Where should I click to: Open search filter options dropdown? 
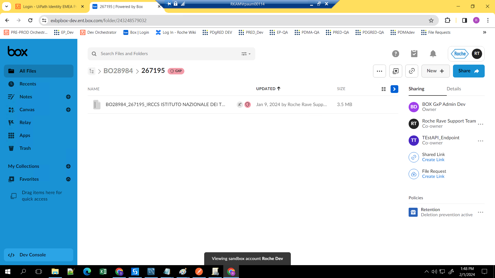pos(246,54)
